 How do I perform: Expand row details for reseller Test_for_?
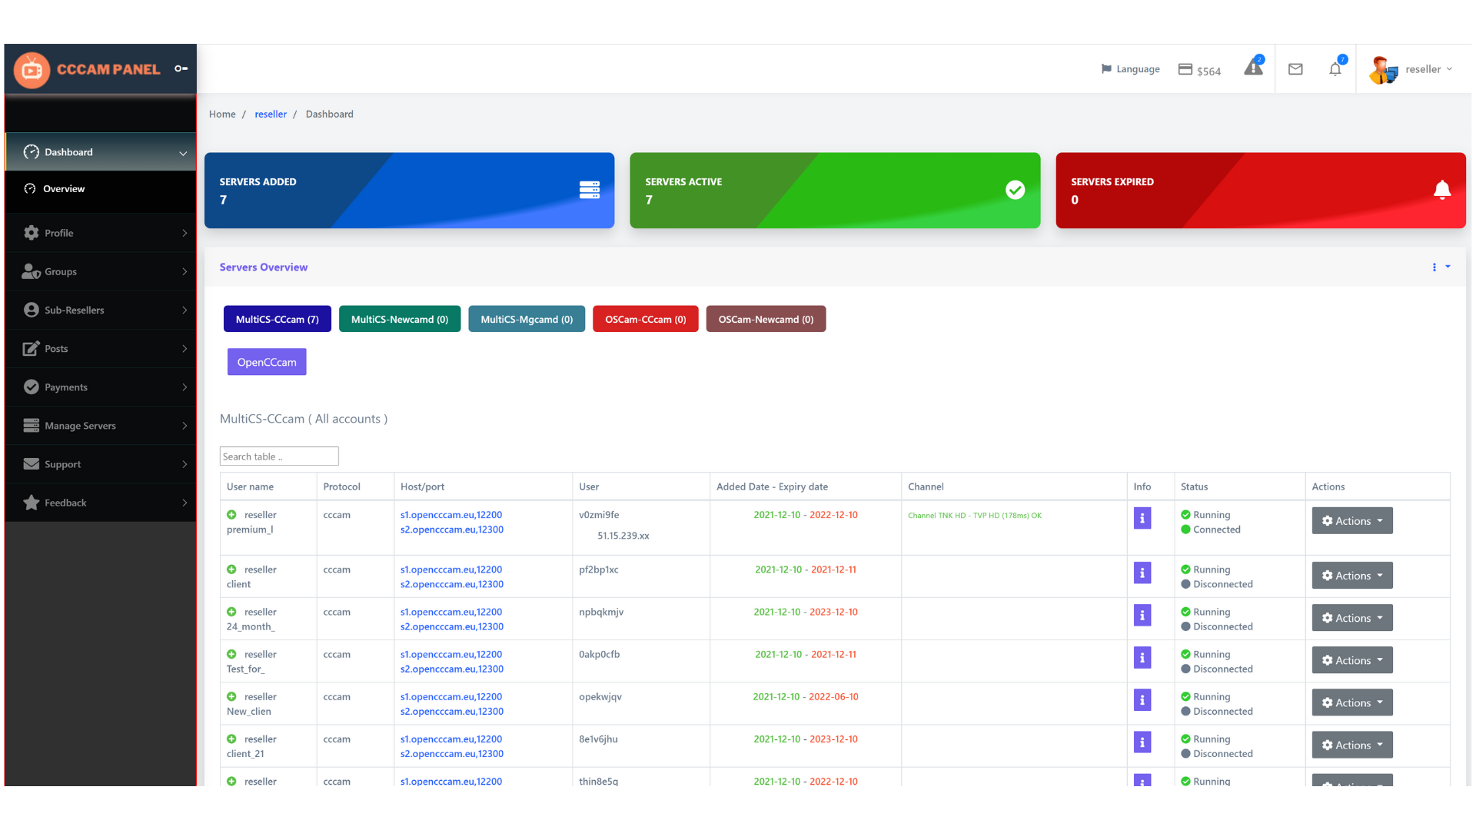point(231,654)
